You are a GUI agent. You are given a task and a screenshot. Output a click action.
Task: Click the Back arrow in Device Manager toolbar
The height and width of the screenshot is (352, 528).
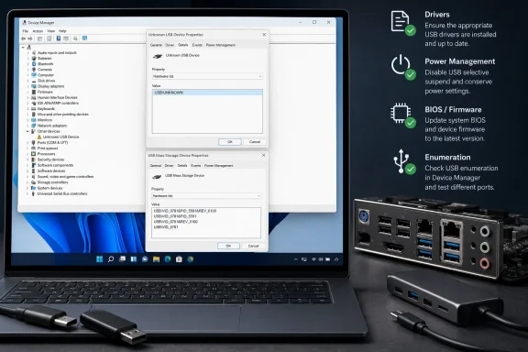[23, 38]
